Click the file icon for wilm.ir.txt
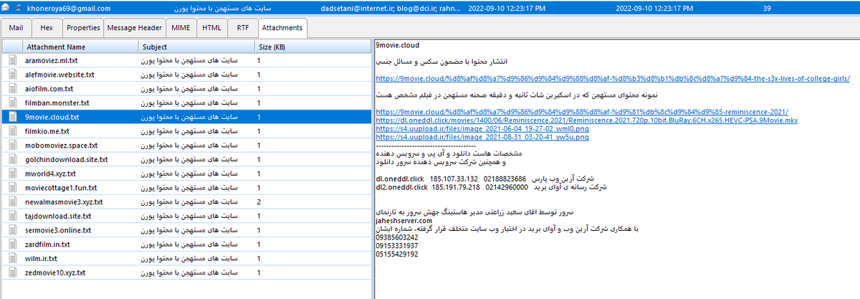 13,259
